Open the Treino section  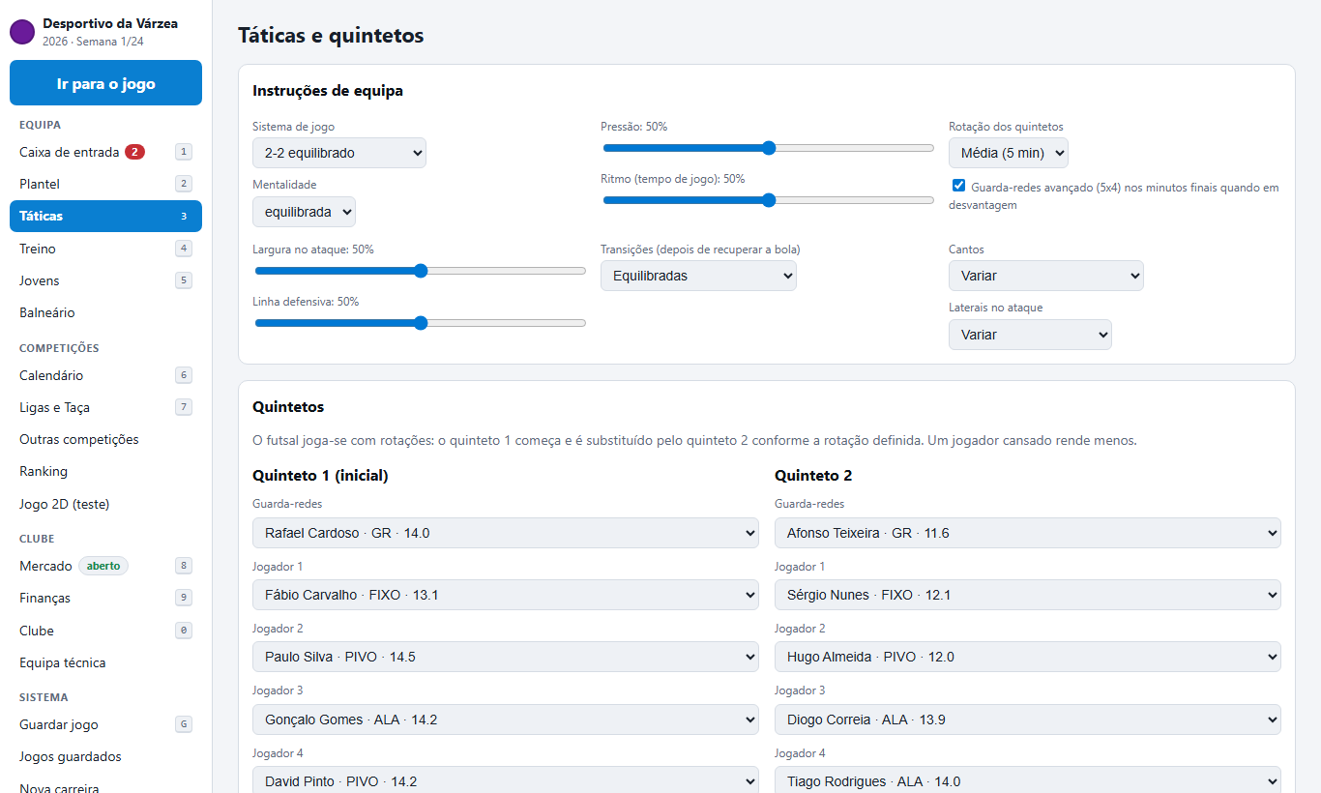coord(105,249)
